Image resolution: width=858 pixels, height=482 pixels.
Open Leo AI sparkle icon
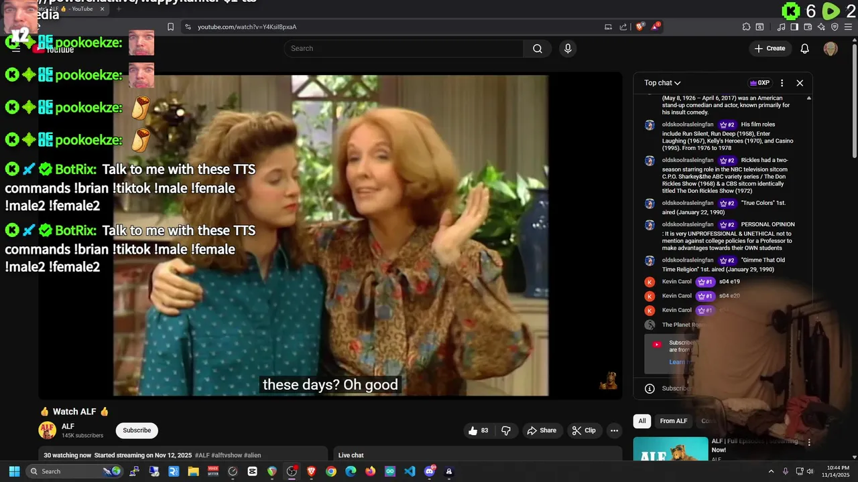(821, 27)
